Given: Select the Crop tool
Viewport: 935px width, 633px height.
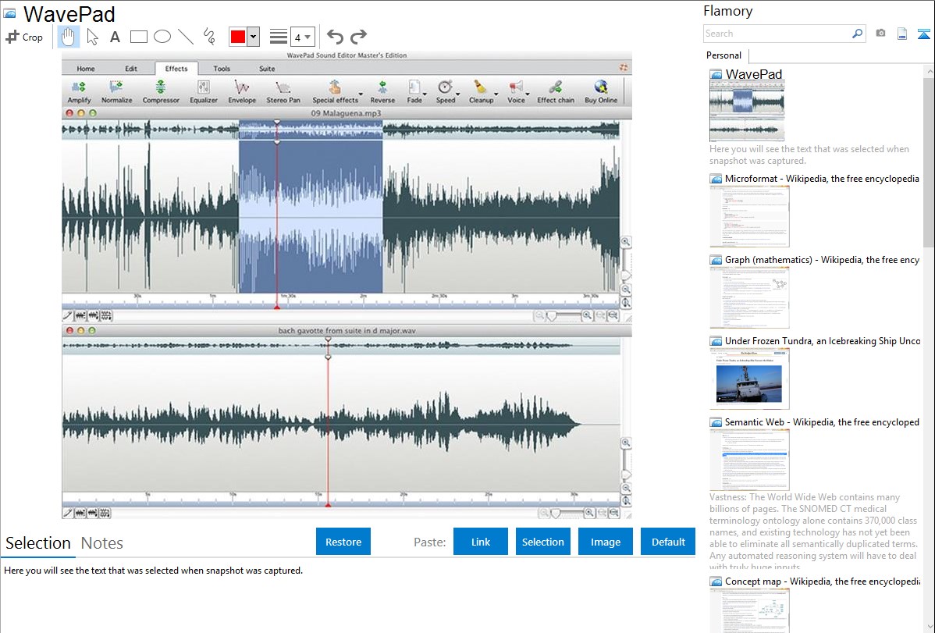Looking at the screenshot, I should click(24, 37).
